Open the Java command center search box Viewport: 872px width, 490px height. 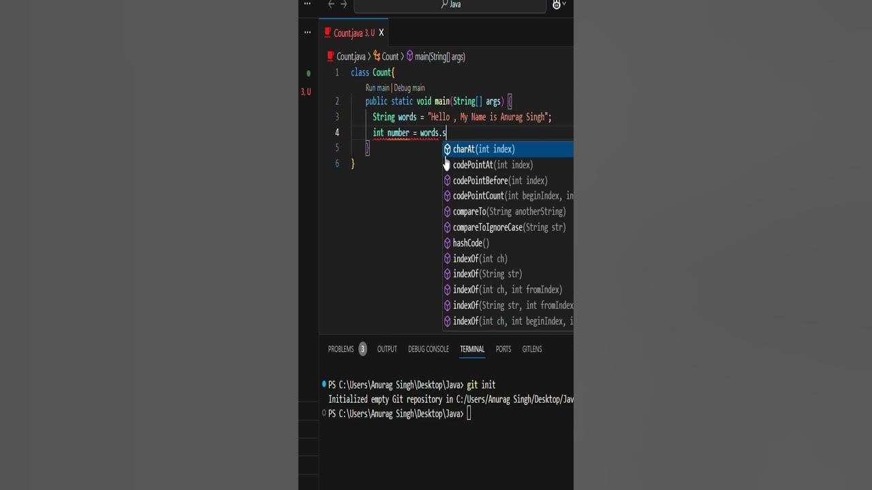coord(450,5)
